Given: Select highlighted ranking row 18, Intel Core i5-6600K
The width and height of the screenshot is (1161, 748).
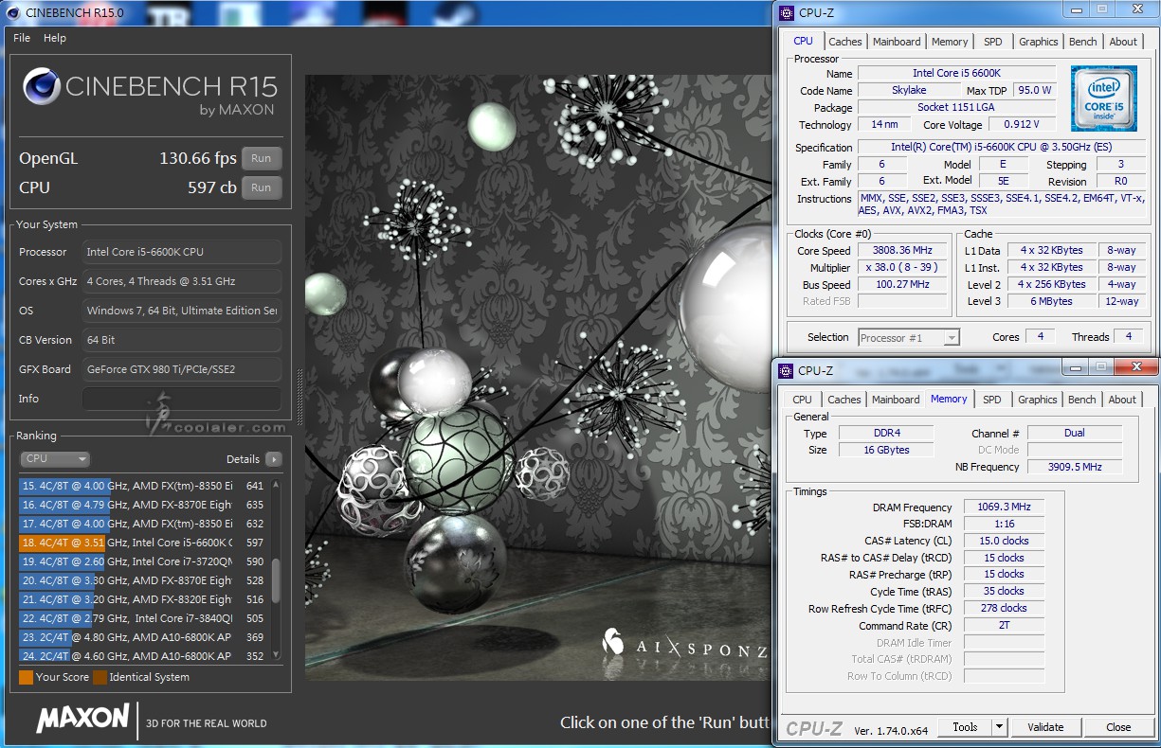Looking at the screenshot, I should (x=143, y=543).
